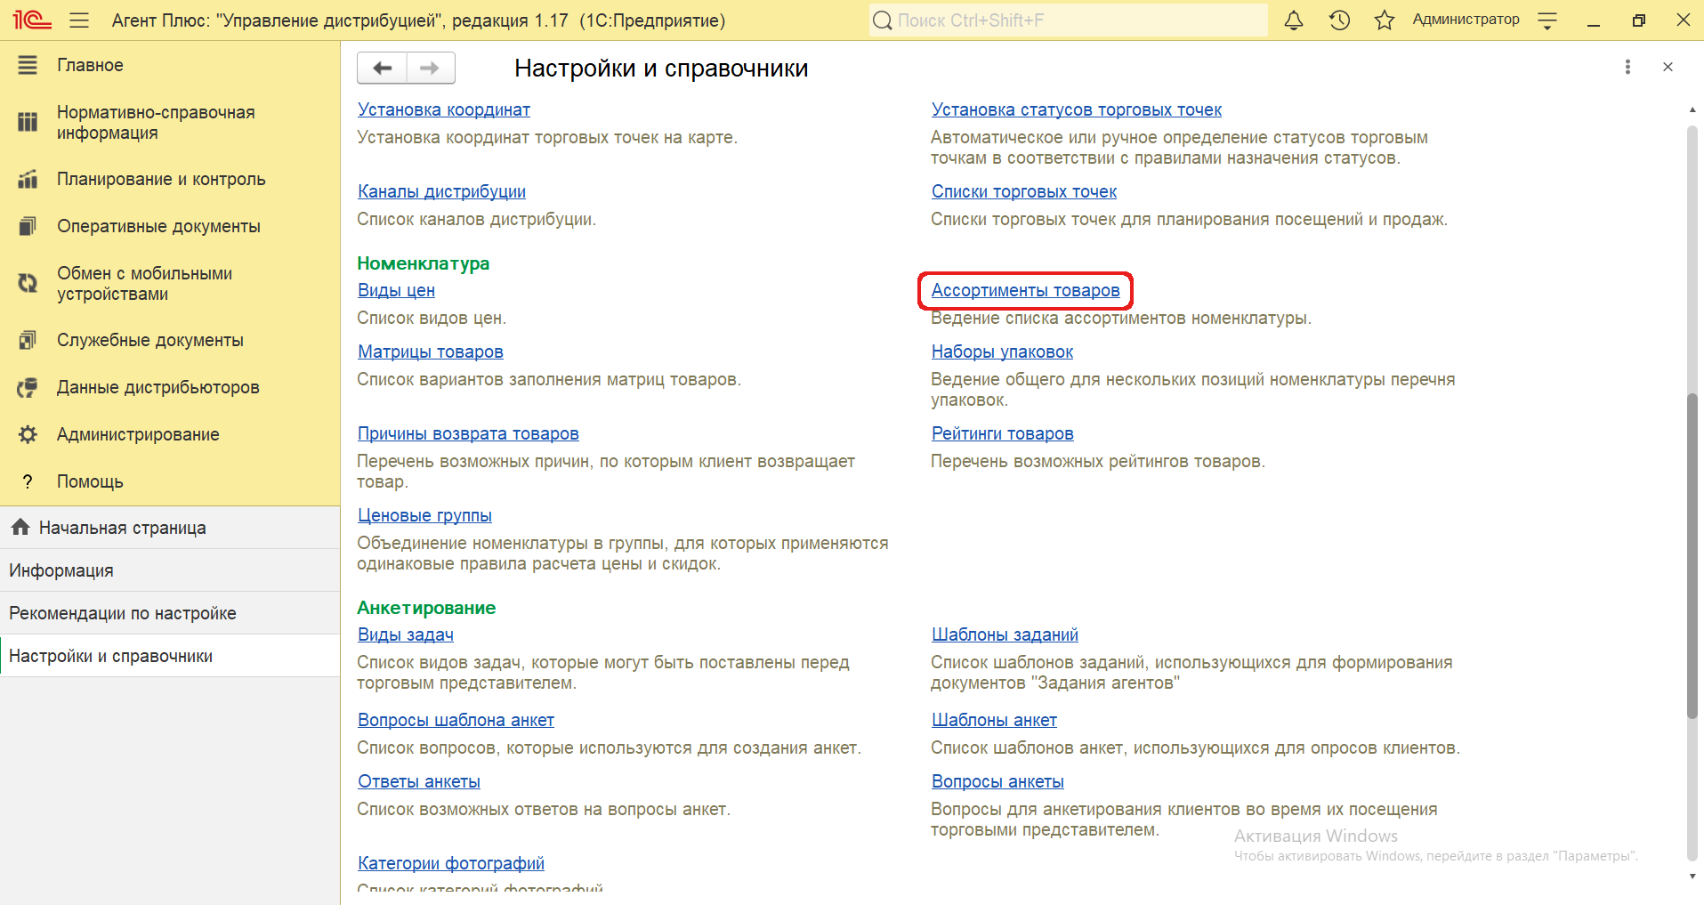
Task: Open notifications bell icon
Action: pos(1293,20)
